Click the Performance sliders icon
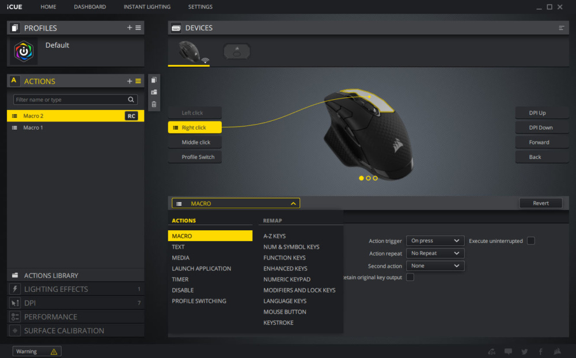576x358 pixels. tap(15, 317)
